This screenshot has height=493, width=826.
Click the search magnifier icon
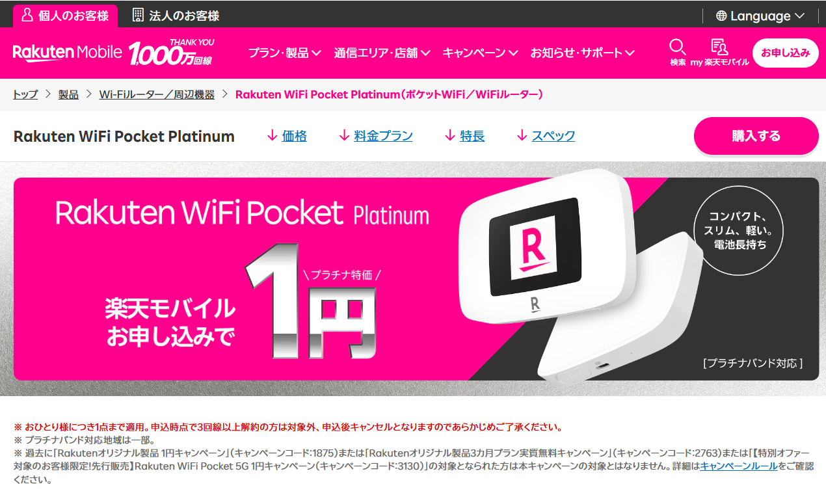coord(678,47)
